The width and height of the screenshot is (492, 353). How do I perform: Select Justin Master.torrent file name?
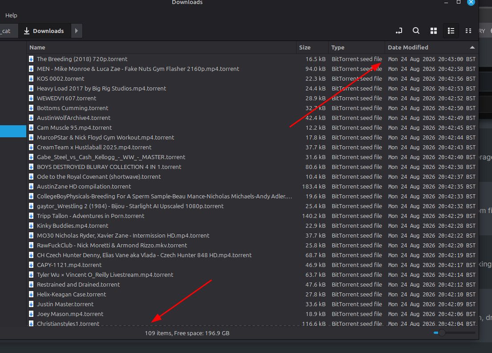[x=65, y=304]
